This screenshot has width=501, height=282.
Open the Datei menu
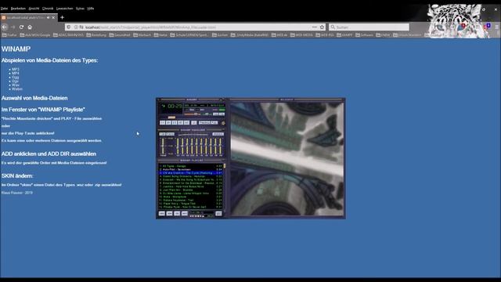point(4,9)
